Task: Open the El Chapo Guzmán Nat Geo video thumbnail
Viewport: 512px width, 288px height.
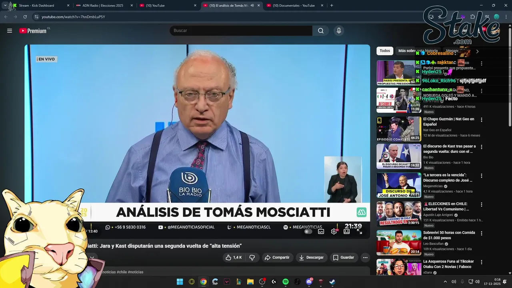Action: coord(398,129)
